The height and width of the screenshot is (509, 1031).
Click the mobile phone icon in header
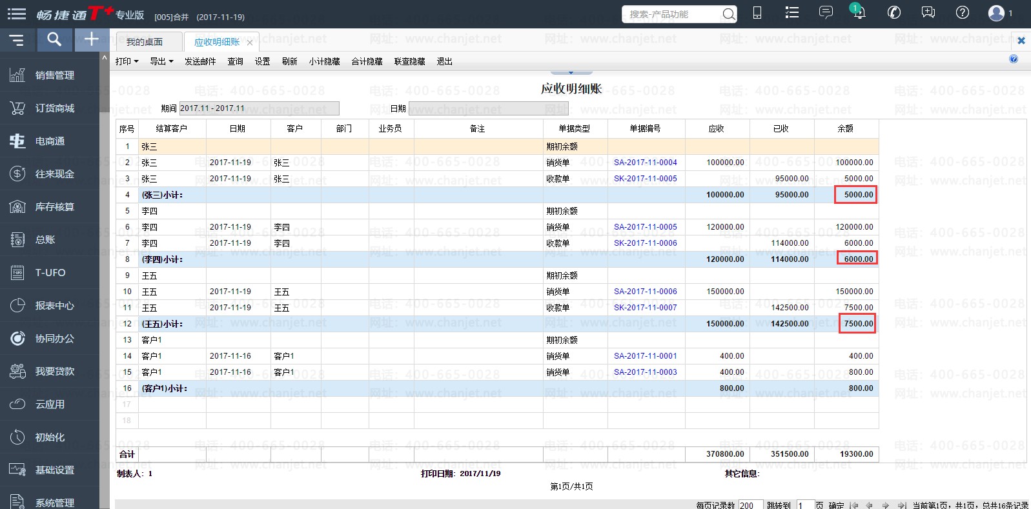757,13
